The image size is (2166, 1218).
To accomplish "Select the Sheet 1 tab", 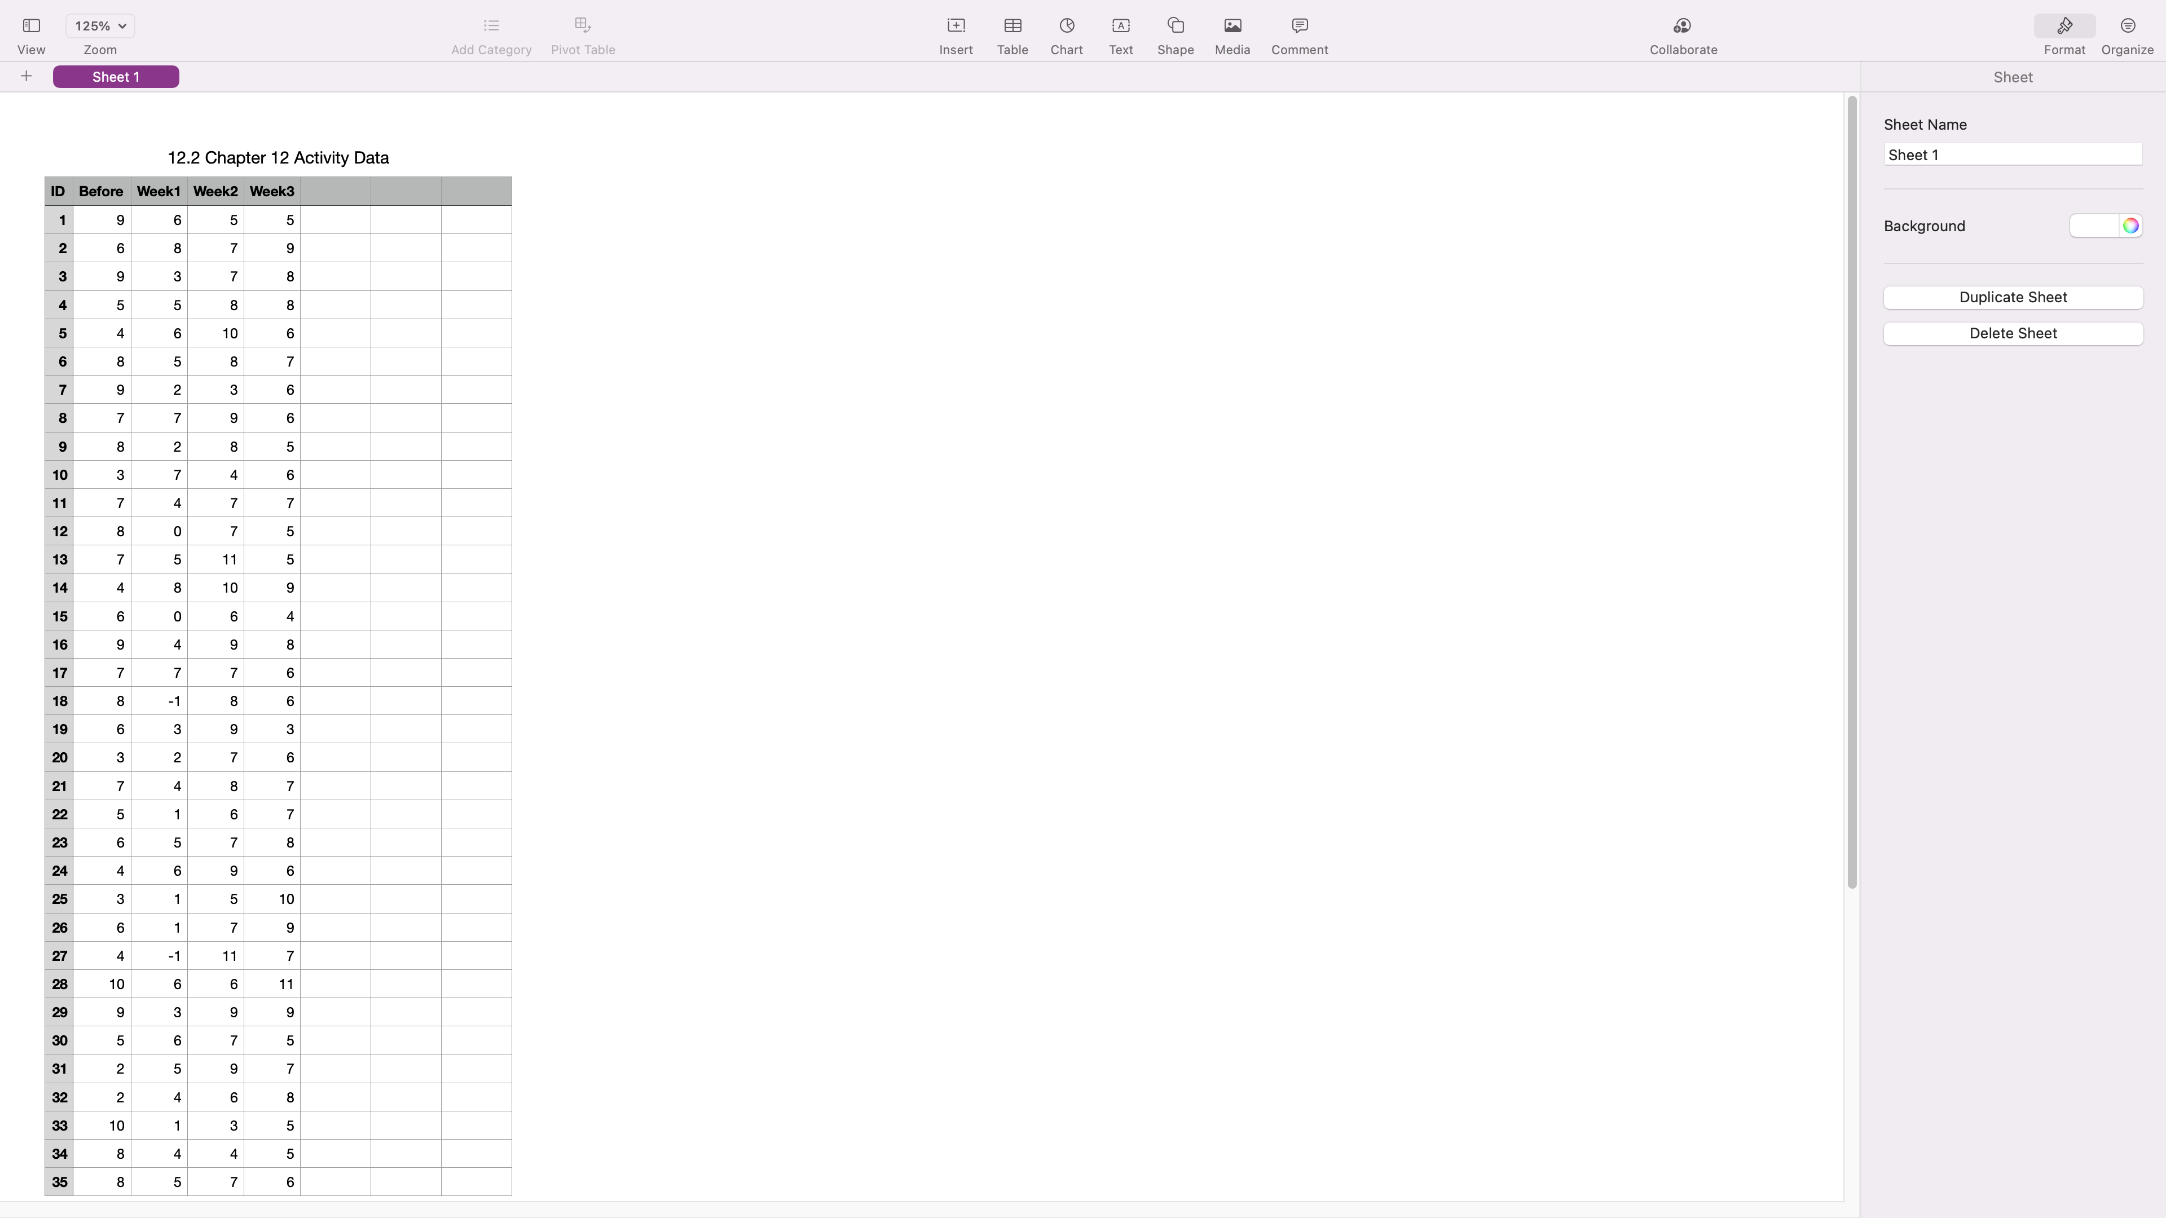I will click(x=115, y=77).
